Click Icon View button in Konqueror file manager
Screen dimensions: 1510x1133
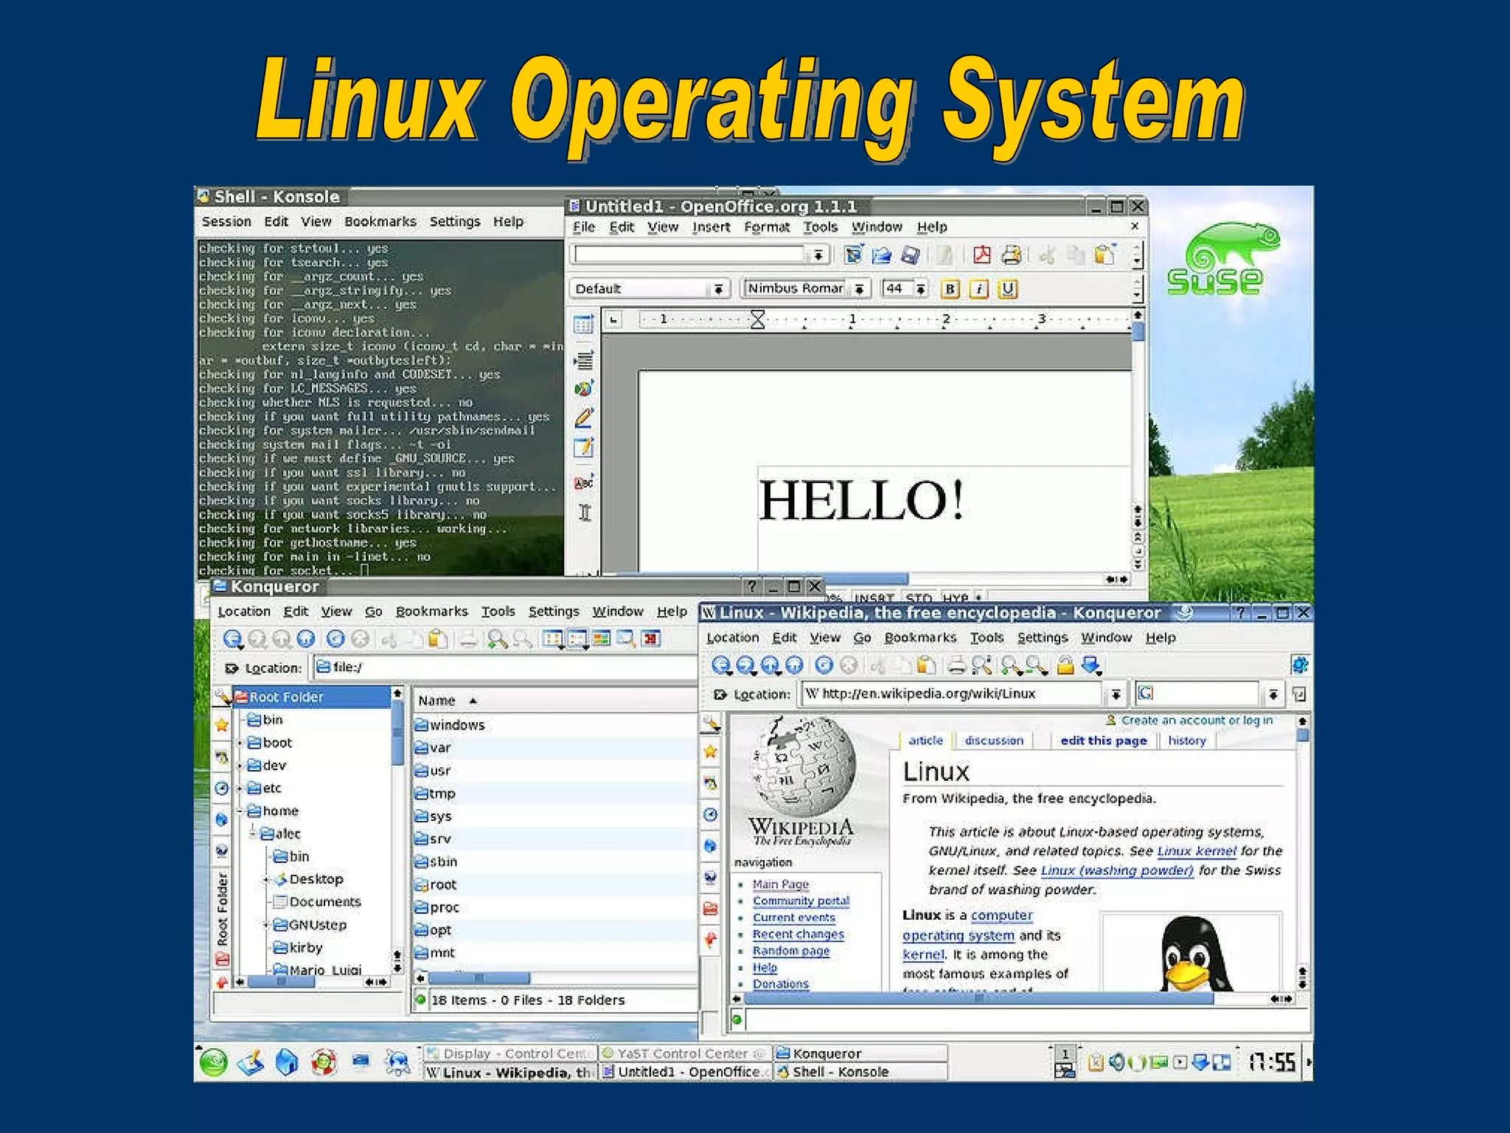552,640
